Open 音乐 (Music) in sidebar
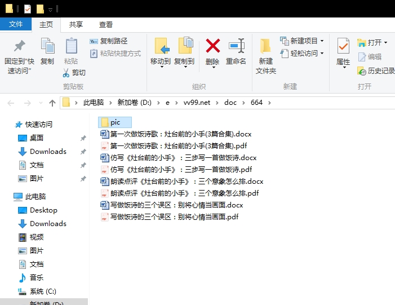This screenshot has height=305, width=395. tap(30, 277)
